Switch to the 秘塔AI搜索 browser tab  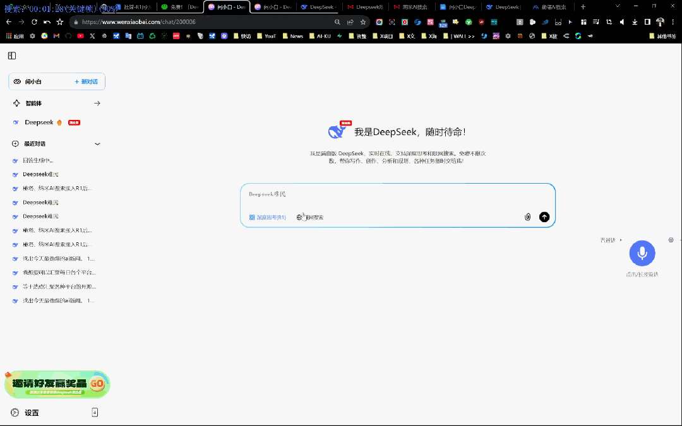[x=549, y=7]
